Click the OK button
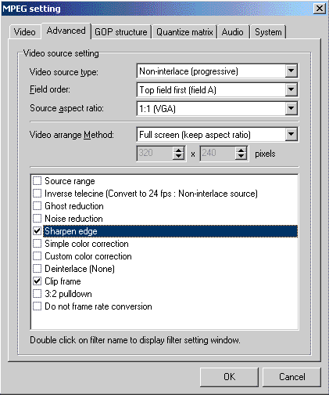This screenshot has height=395, width=329. coord(229,377)
